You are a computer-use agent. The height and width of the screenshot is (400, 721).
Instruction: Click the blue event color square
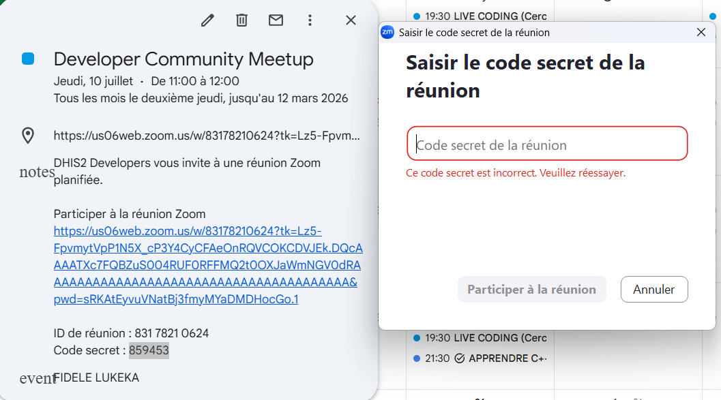pyautogui.click(x=28, y=59)
